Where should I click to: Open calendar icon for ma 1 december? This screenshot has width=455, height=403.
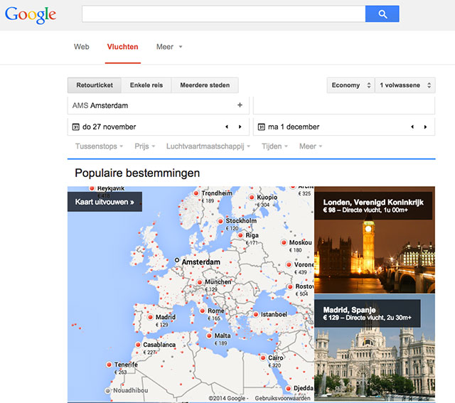[x=262, y=127]
